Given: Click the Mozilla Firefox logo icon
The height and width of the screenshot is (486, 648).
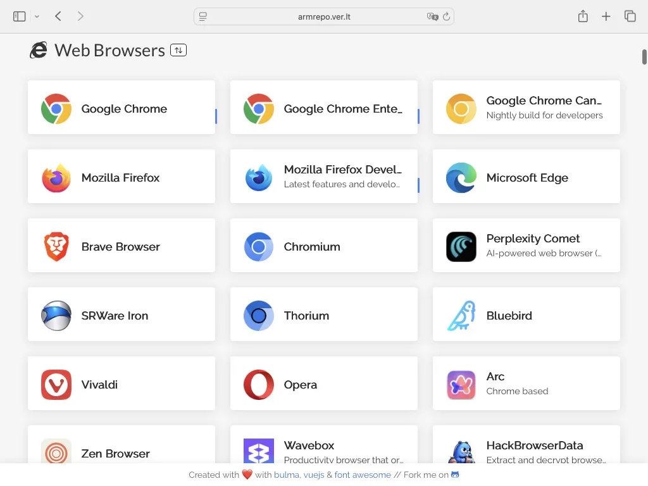Looking at the screenshot, I should [x=56, y=178].
